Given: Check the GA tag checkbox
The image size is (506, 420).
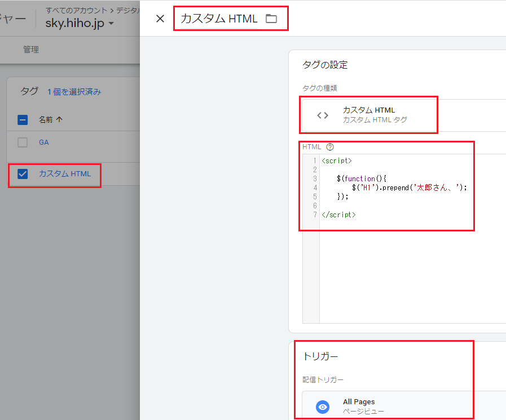Looking at the screenshot, I should point(23,142).
